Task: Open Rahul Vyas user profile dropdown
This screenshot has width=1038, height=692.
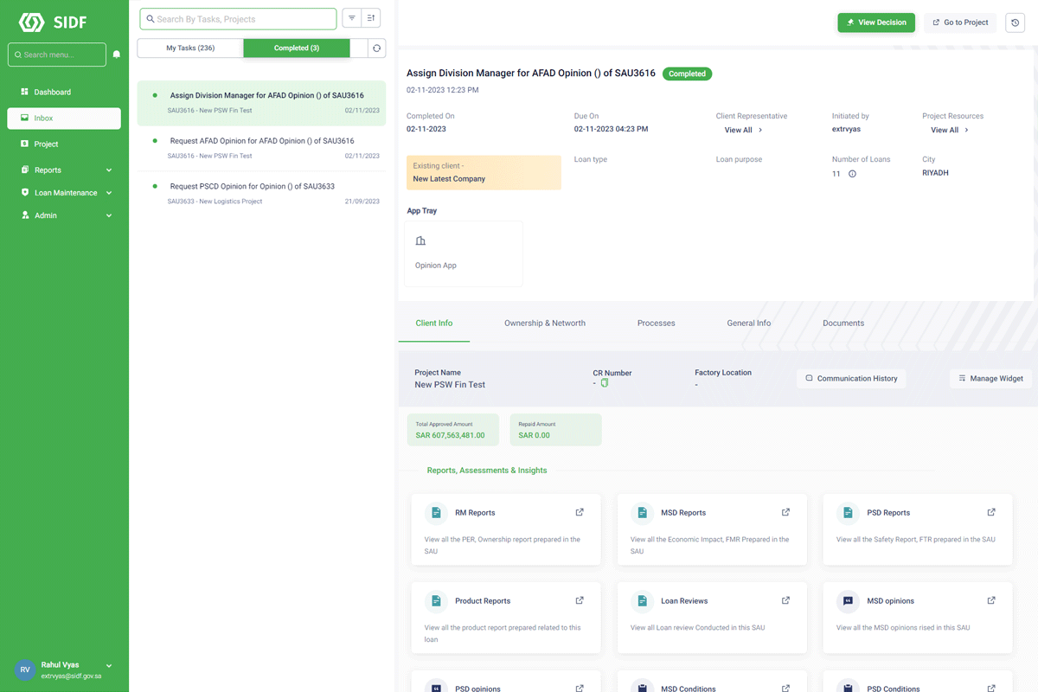Action: point(109,666)
